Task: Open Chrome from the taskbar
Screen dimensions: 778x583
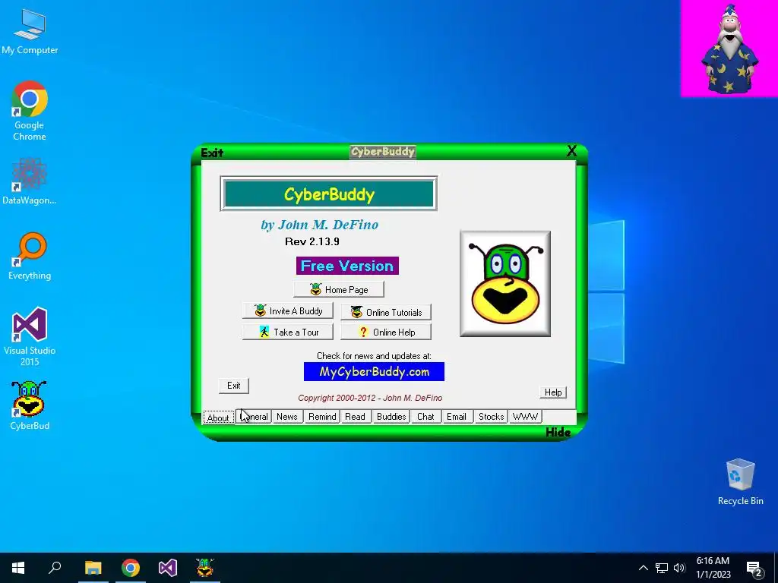Action: [x=131, y=568]
